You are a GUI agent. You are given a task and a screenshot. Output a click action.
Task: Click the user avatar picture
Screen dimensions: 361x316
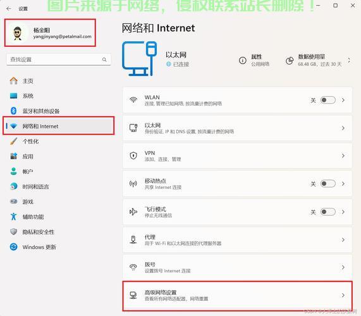(17, 33)
